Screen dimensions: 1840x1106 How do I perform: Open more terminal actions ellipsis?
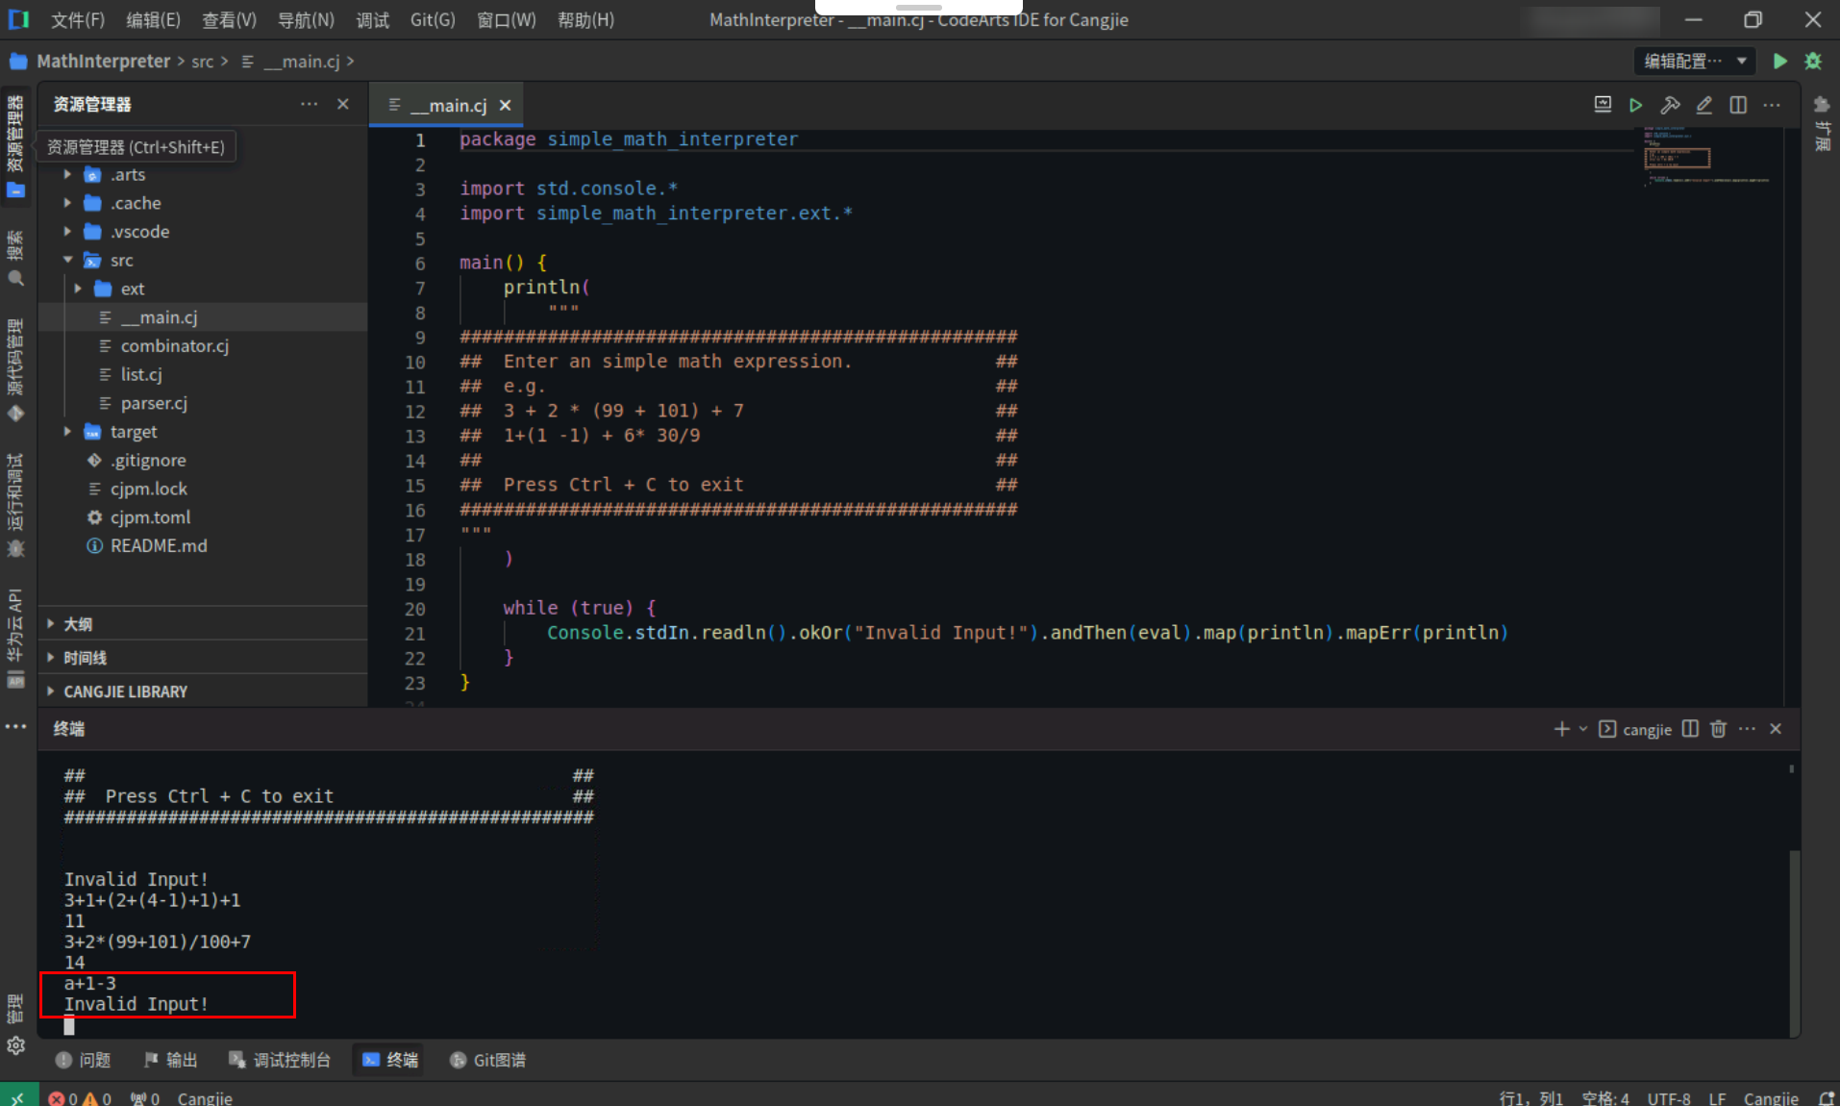pos(1748,729)
